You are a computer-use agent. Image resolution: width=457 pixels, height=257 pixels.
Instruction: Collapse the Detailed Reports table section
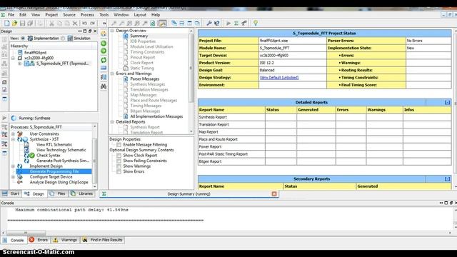click(x=448, y=102)
